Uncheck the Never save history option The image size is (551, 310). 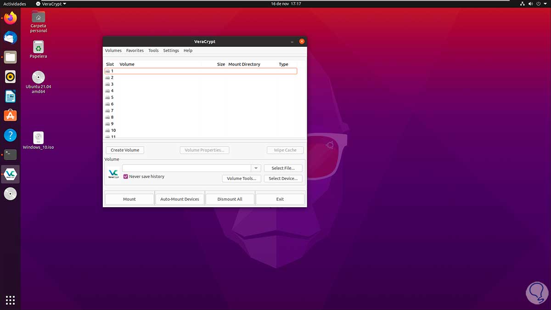126,176
